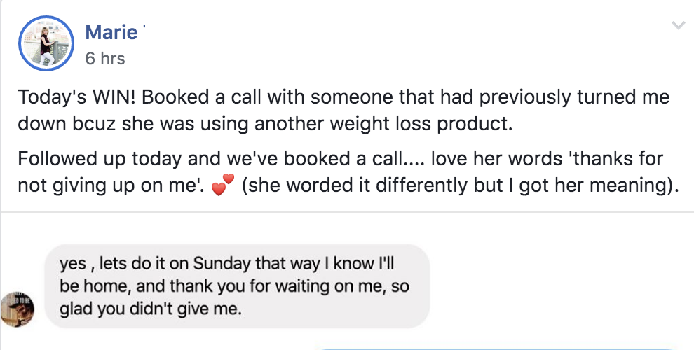
Task: Open the message sender's avatar
Action: 18,309
